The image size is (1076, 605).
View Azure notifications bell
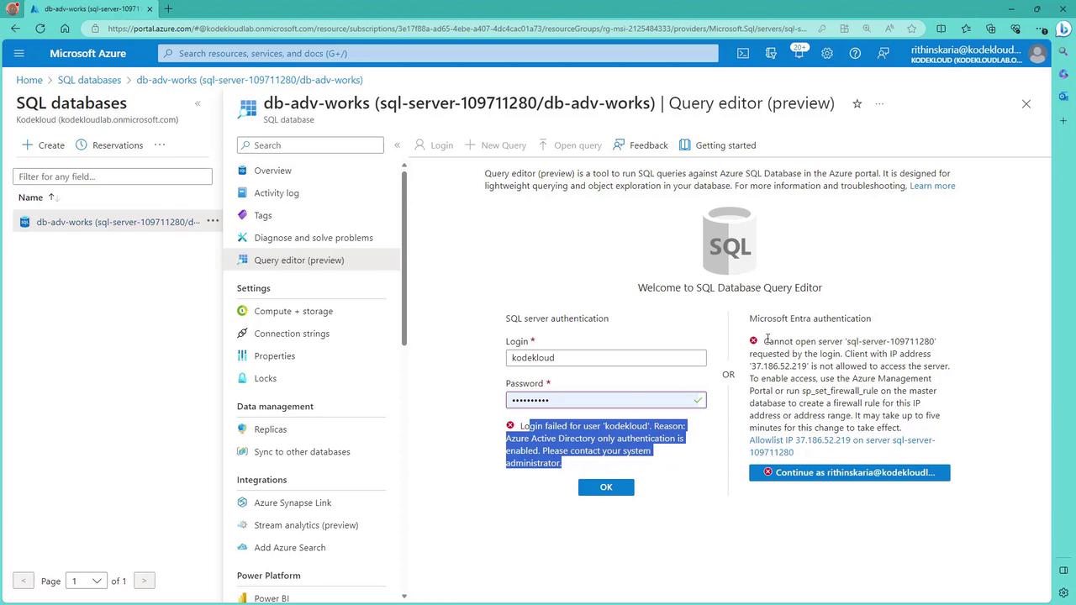(799, 53)
